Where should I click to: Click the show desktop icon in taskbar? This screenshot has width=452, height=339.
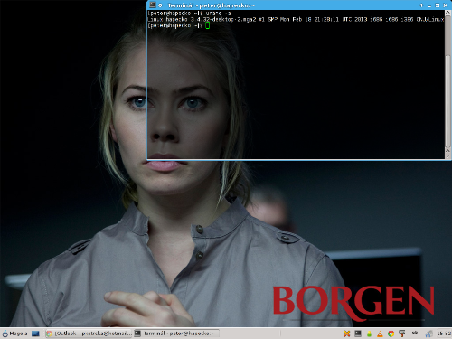point(35,334)
